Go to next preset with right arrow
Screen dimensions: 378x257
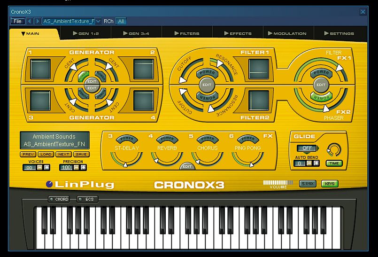(x=37, y=21)
